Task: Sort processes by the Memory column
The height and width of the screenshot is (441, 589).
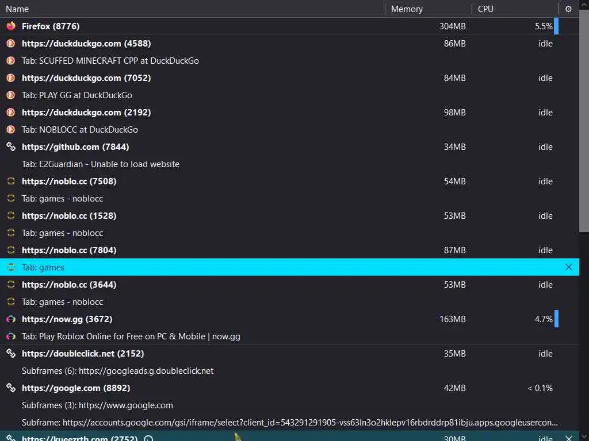Action: pos(428,9)
